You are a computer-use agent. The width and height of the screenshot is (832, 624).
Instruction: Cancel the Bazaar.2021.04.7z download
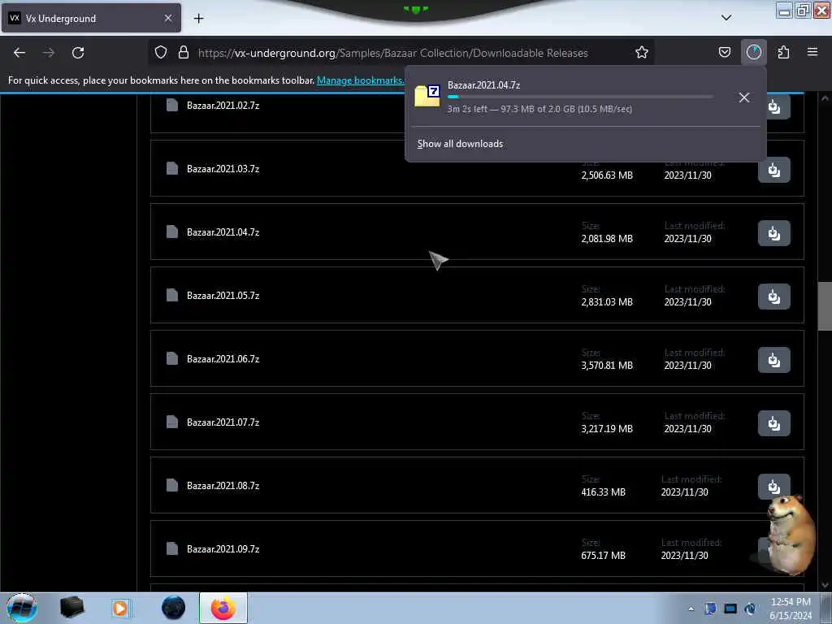pyautogui.click(x=744, y=97)
